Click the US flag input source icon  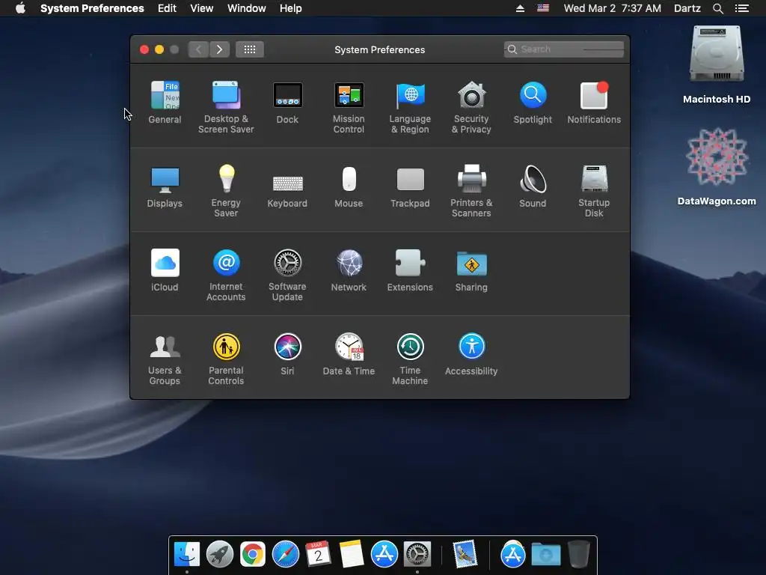pyautogui.click(x=543, y=8)
